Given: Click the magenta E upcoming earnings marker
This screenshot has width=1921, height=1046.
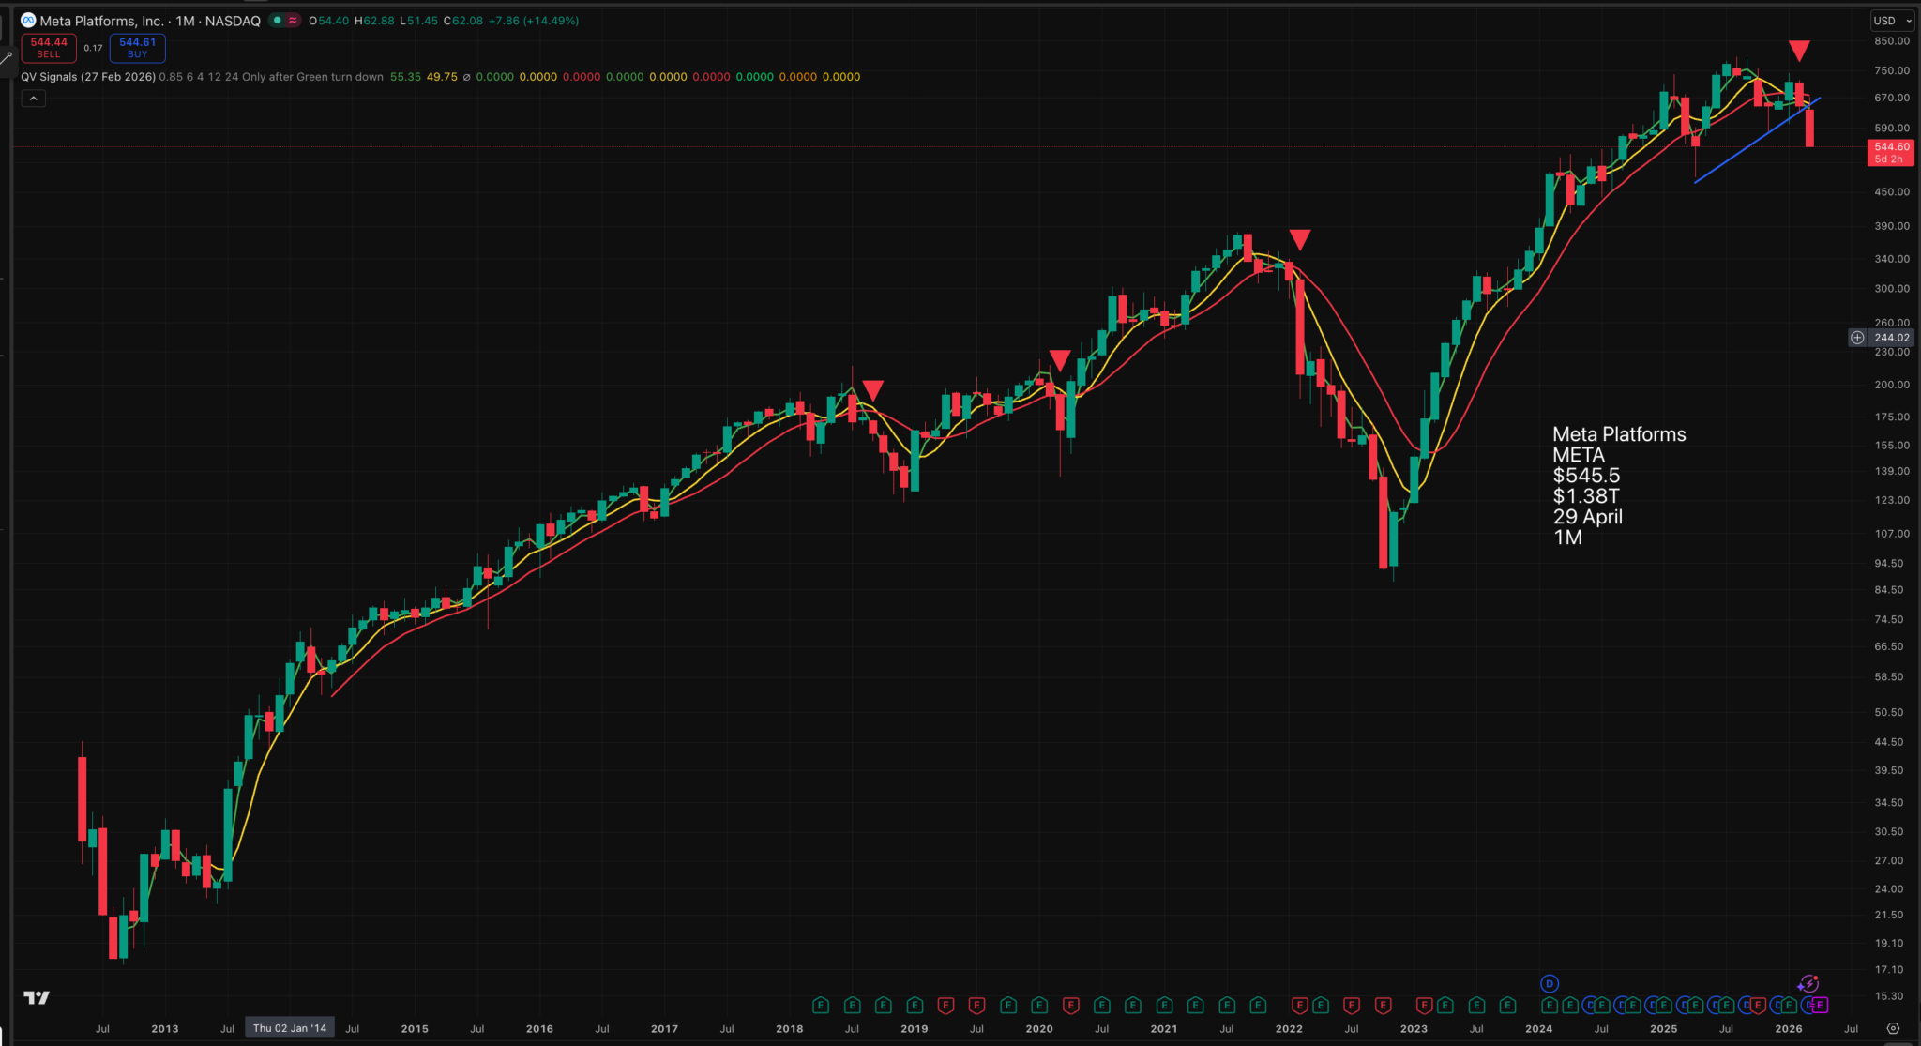Looking at the screenshot, I should pyautogui.click(x=1820, y=1006).
